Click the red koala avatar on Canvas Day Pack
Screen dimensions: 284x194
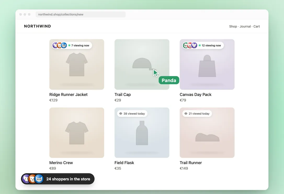pos(190,45)
